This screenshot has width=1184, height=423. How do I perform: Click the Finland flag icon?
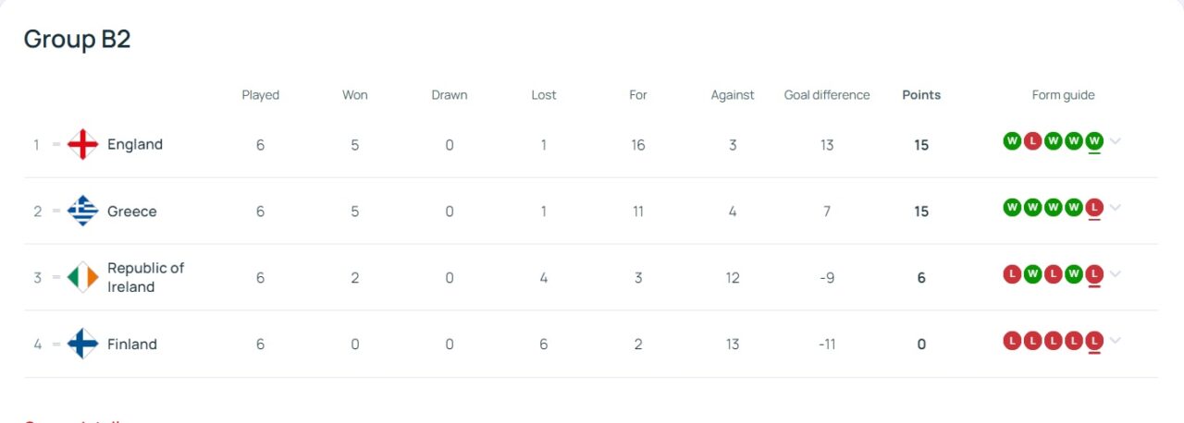click(83, 344)
